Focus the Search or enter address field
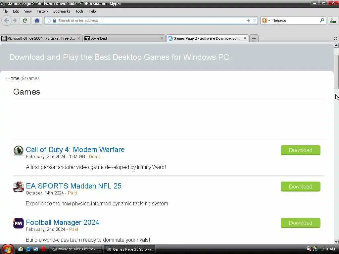The image size is (339, 254). [x=151, y=21]
